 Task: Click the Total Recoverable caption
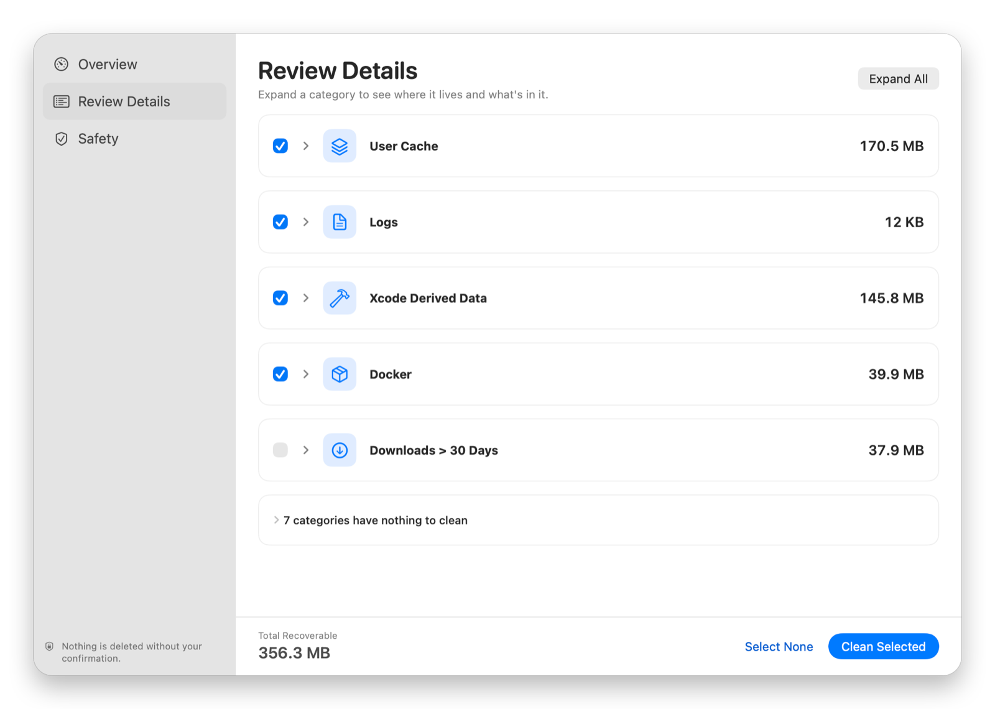tap(298, 636)
